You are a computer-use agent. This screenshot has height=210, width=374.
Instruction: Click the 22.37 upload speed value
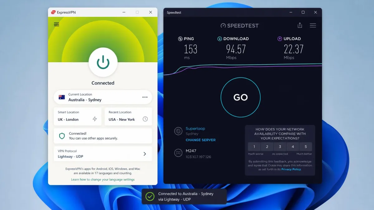pos(294,49)
